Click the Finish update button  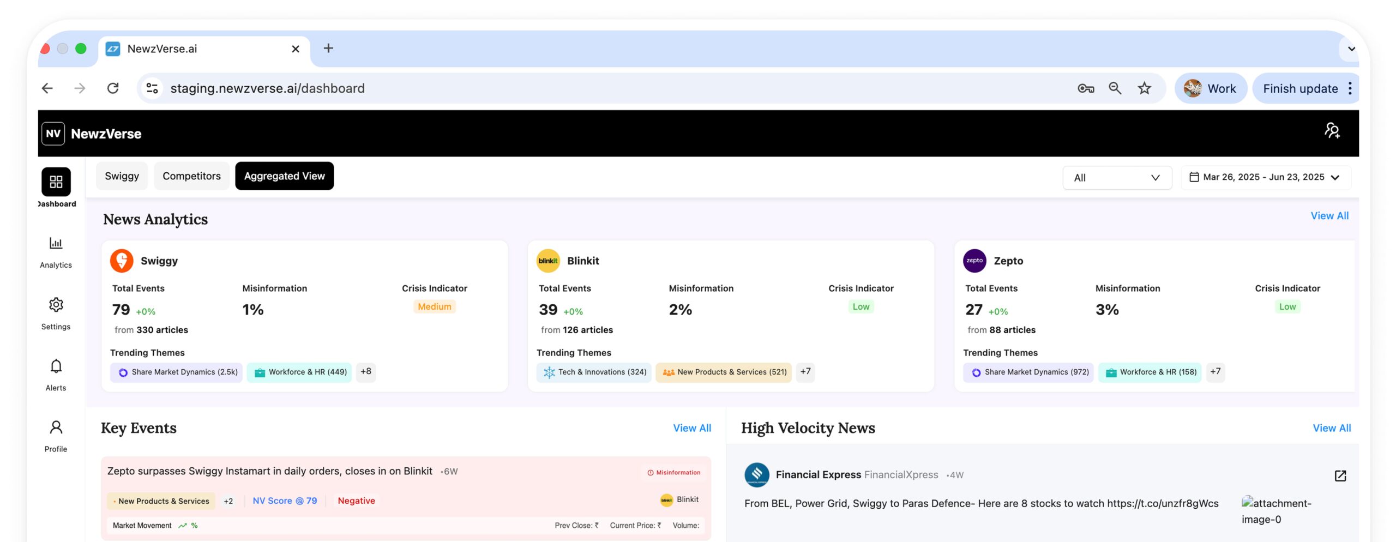click(x=1300, y=88)
